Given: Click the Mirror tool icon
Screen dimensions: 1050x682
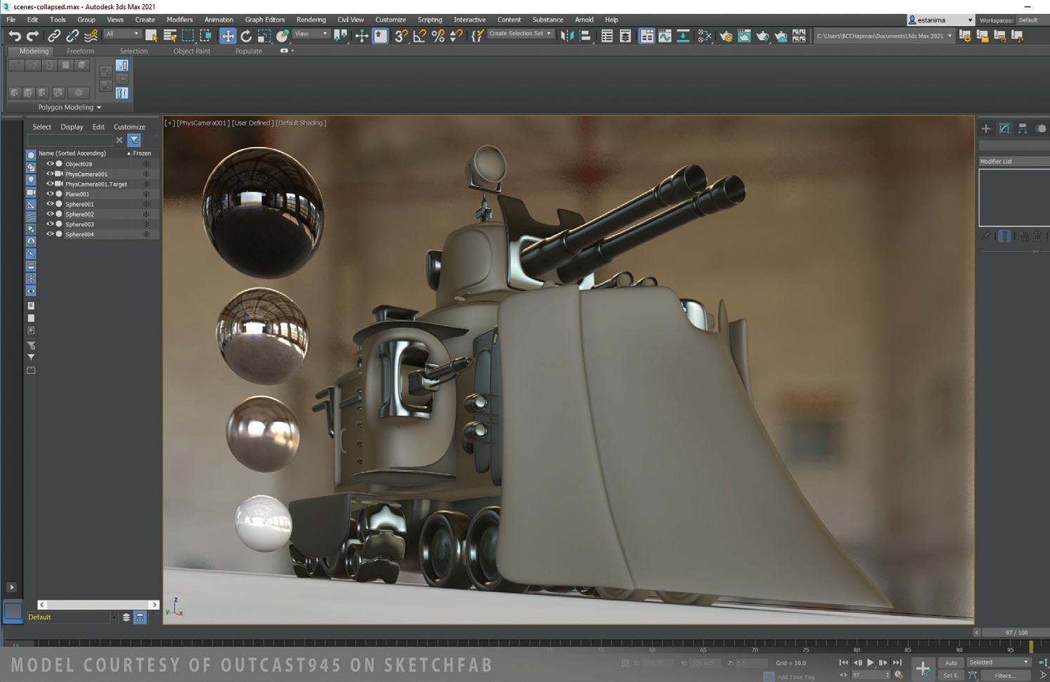Looking at the screenshot, I should [x=566, y=35].
